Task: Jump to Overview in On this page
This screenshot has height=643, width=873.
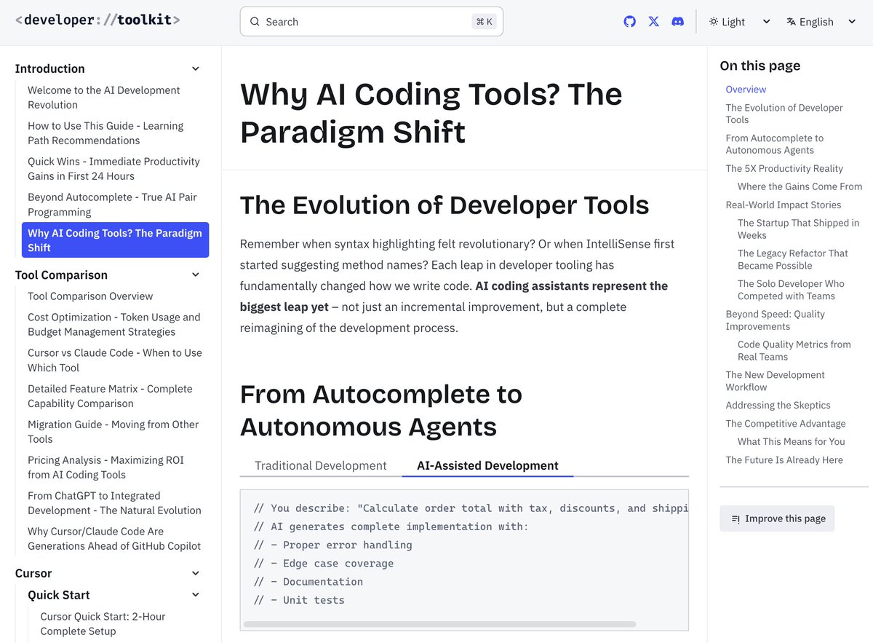Action: 746,90
